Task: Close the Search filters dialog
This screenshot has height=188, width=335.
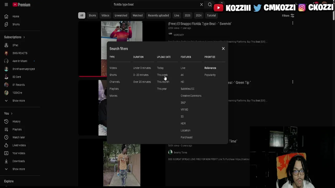Action: coord(223,49)
